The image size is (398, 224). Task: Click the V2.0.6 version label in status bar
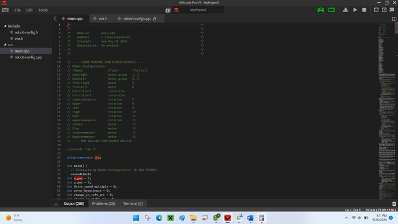pyautogui.click(x=381, y=210)
